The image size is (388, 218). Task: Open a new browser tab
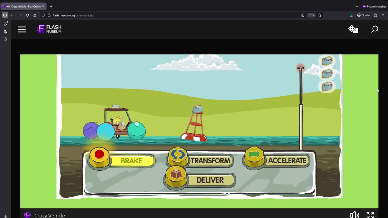[x=51, y=6]
